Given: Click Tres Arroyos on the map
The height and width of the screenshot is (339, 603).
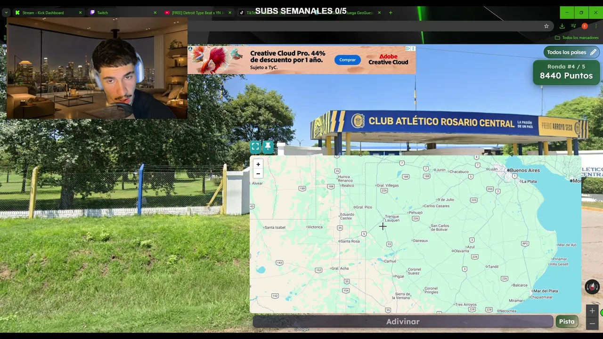Looking at the screenshot, I should click(x=465, y=305).
